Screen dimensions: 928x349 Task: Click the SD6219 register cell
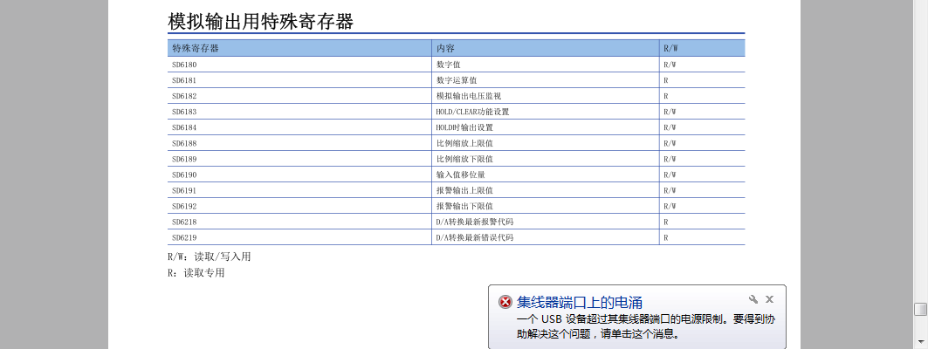(184, 237)
